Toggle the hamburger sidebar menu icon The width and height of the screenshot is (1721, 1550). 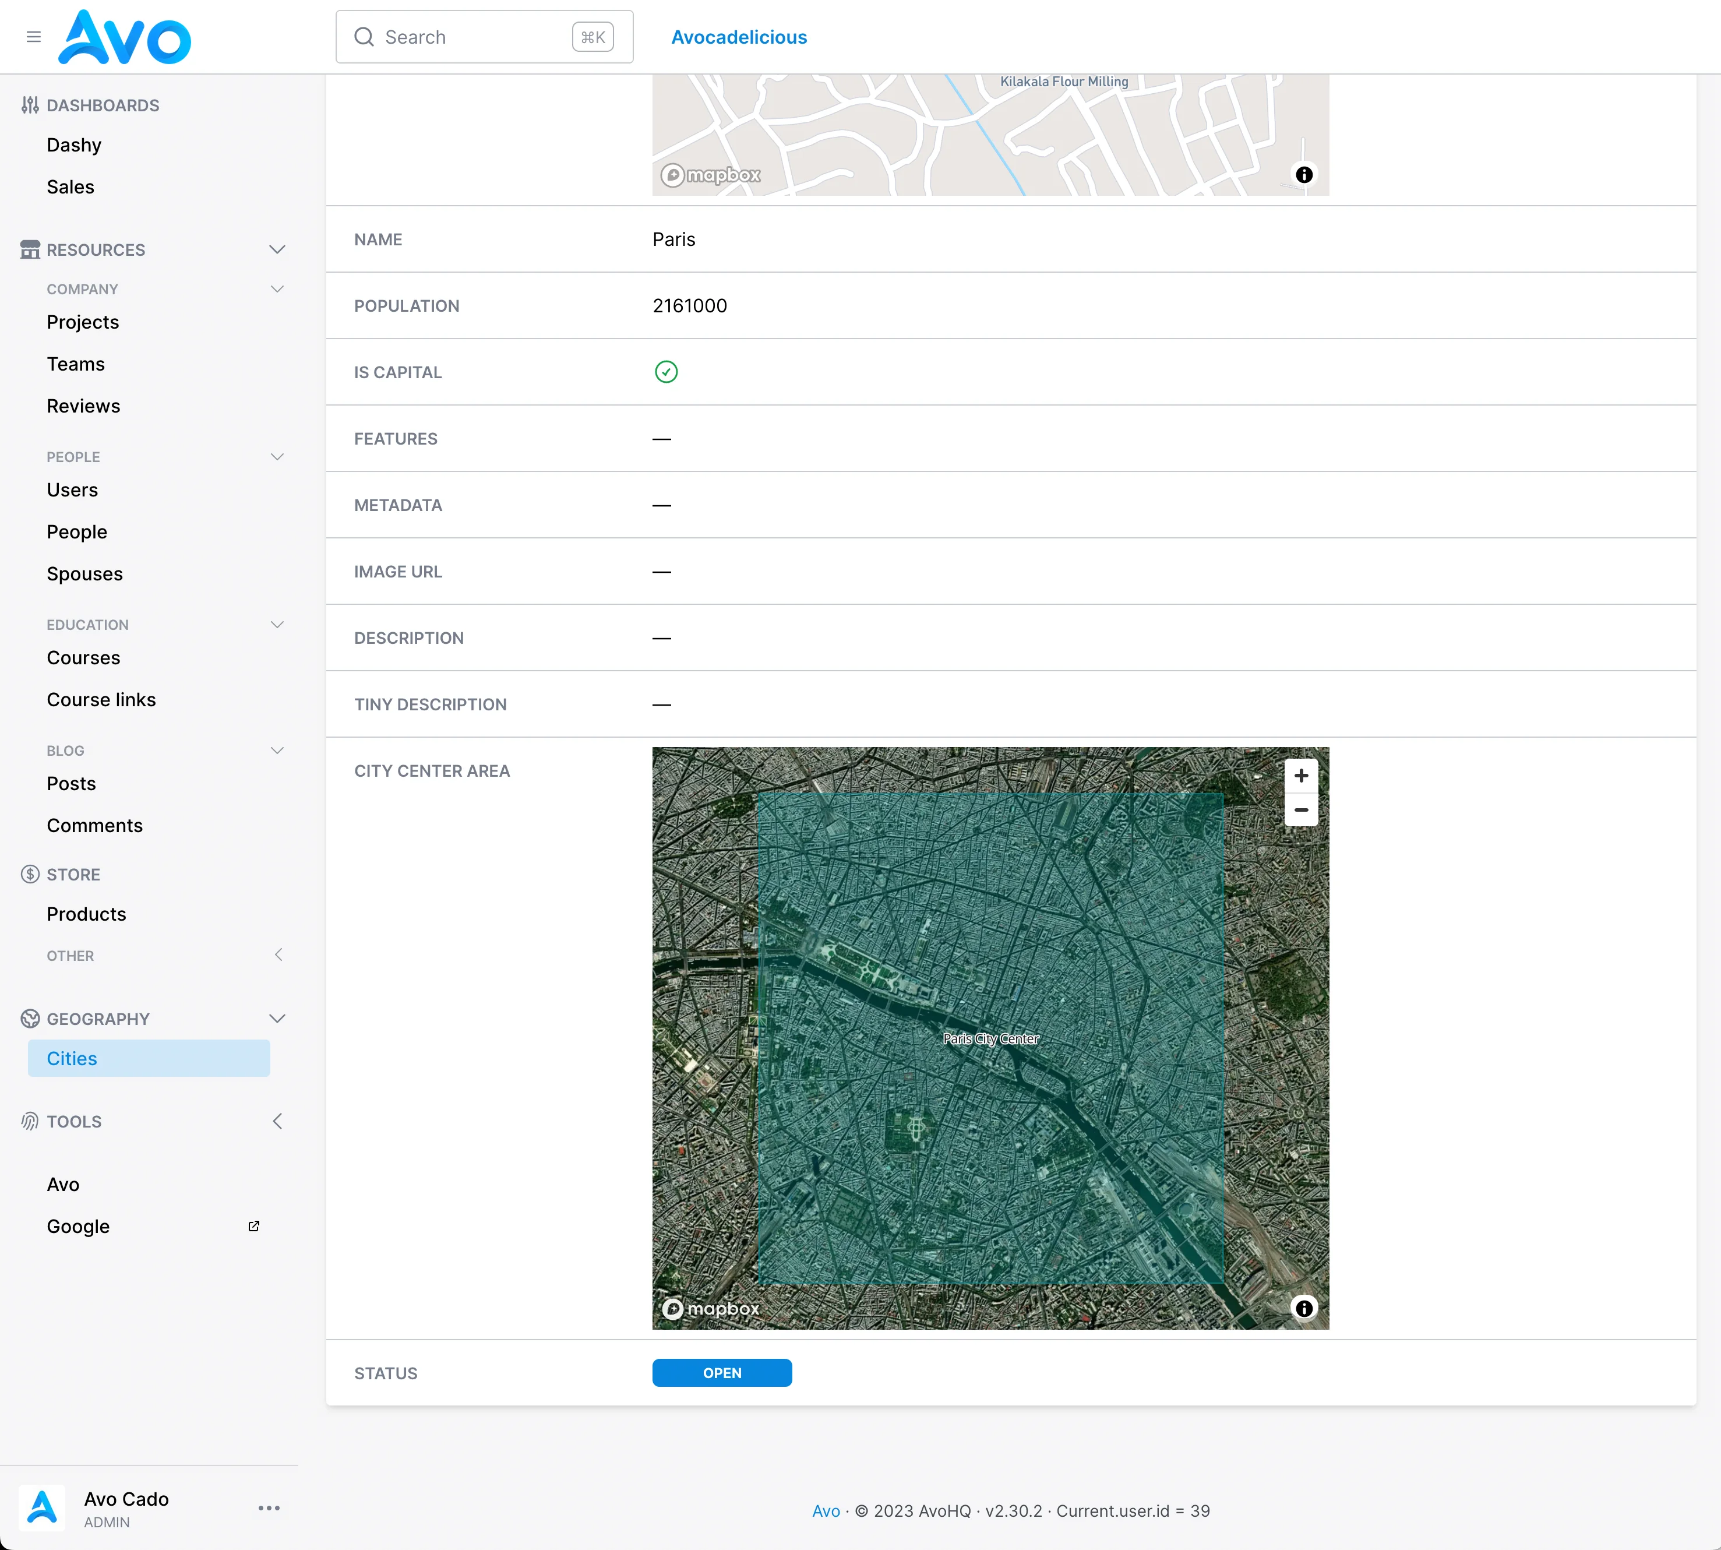33,37
